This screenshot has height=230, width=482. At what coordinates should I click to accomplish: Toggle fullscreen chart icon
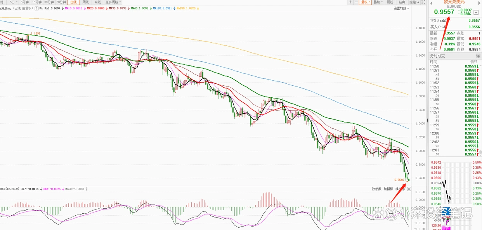coord(423,2)
